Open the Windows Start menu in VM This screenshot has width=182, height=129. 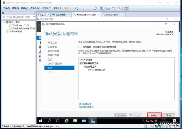coord(41,121)
